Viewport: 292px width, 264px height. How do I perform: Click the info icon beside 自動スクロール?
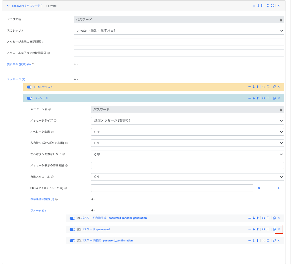coord(52,177)
